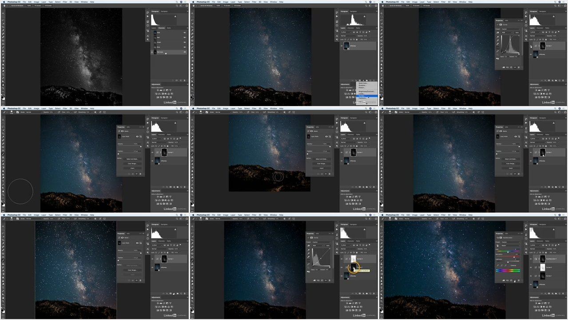568x320 pixels.
Task: Open Preset dropdown showing Custom in Hue/Saturation properties
Action: point(511,242)
